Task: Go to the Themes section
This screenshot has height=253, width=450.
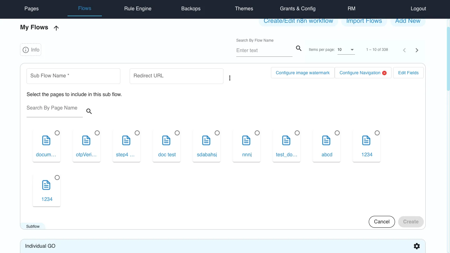Action: pos(244,9)
